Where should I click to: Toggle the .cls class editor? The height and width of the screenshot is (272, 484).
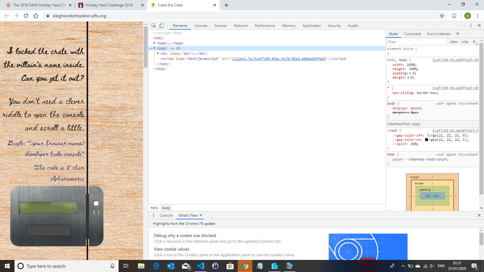click(x=464, y=42)
